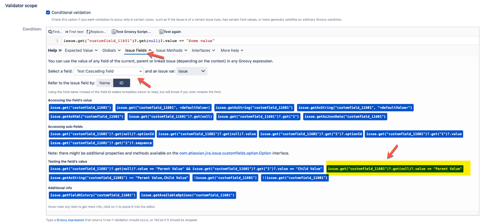Insert the ?.get("1") value snippet
The image size is (488, 222).
258,117
